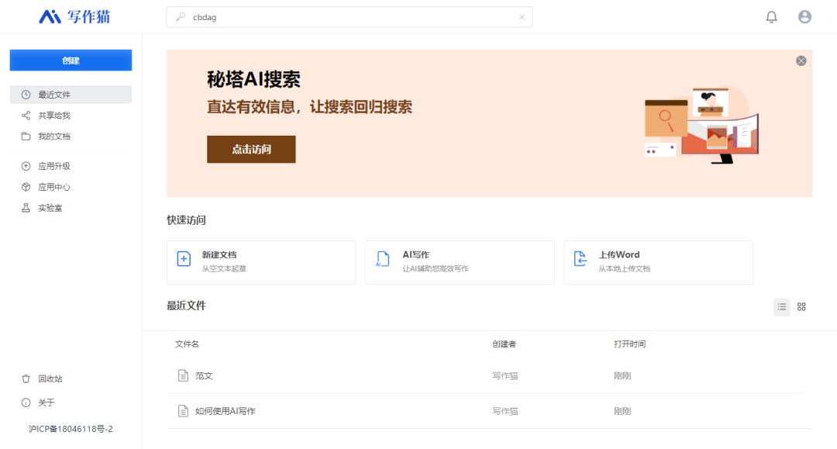Focus the search field containing cbdag

pyautogui.click(x=349, y=17)
